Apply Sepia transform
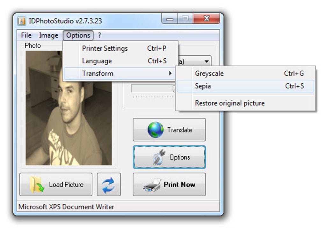Screen dimensions: 325x228 [245, 86]
